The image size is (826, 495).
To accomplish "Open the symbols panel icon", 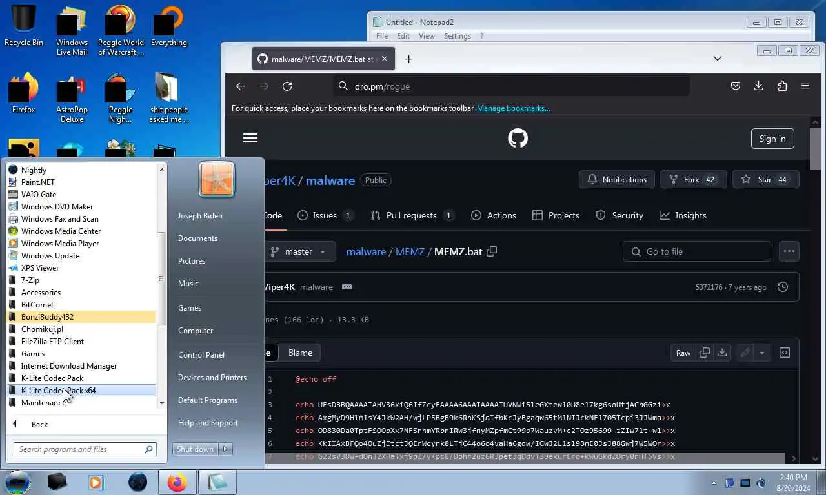I will tap(785, 353).
